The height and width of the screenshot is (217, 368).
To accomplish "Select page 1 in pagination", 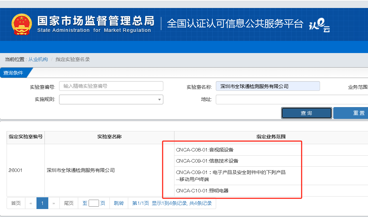I will [42, 203].
